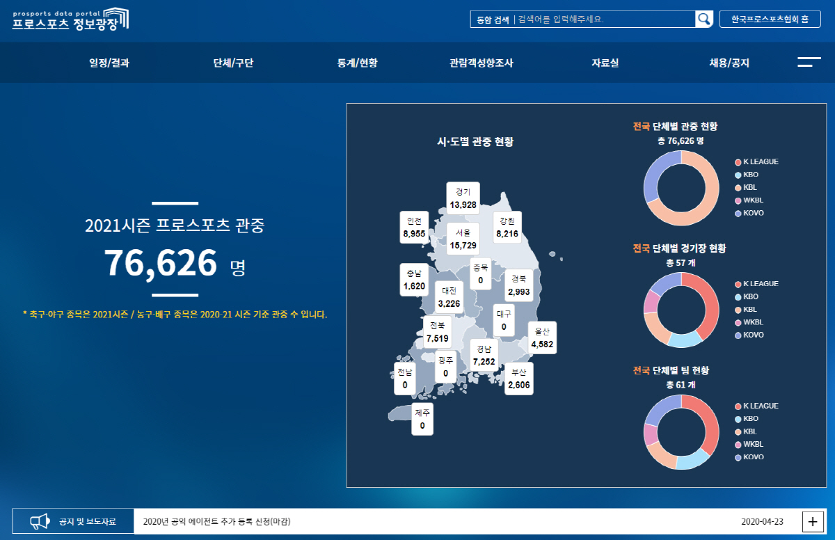Select the 충남 1,620 map label
The image size is (835, 540).
[414, 279]
